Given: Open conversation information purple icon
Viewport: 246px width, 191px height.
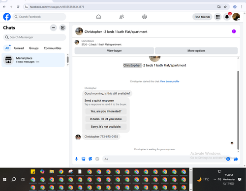Looking at the screenshot, I should point(234,31).
